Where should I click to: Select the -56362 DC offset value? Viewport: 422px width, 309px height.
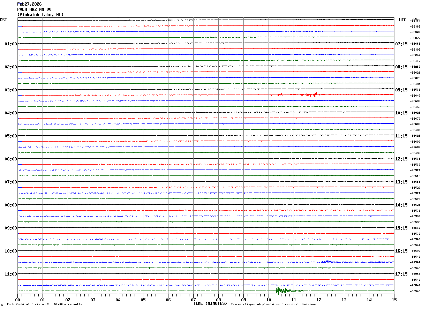pos(415,27)
